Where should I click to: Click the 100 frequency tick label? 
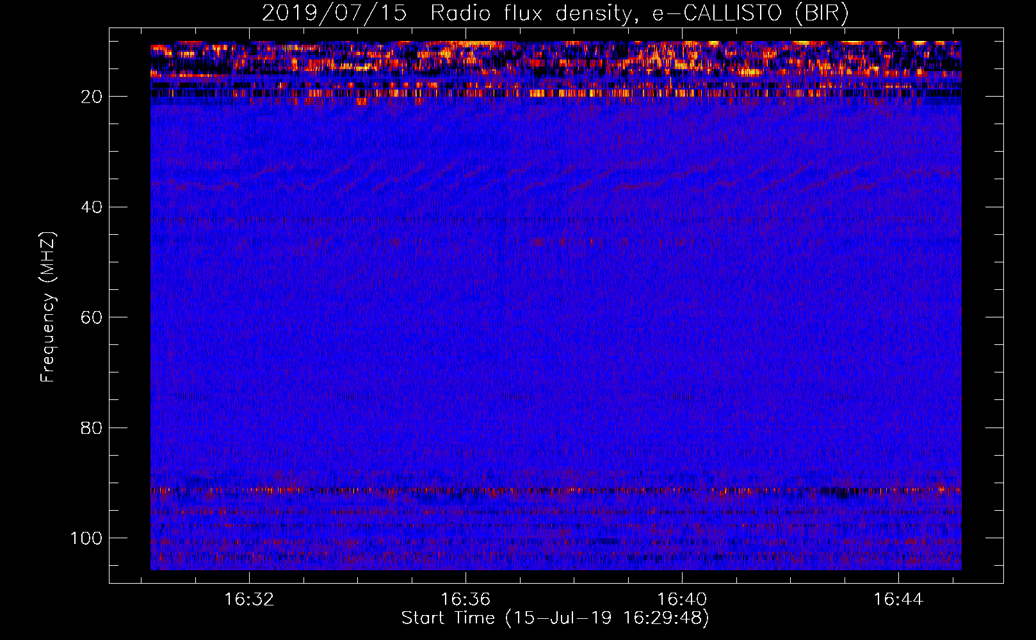pyautogui.click(x=86, y=538)
